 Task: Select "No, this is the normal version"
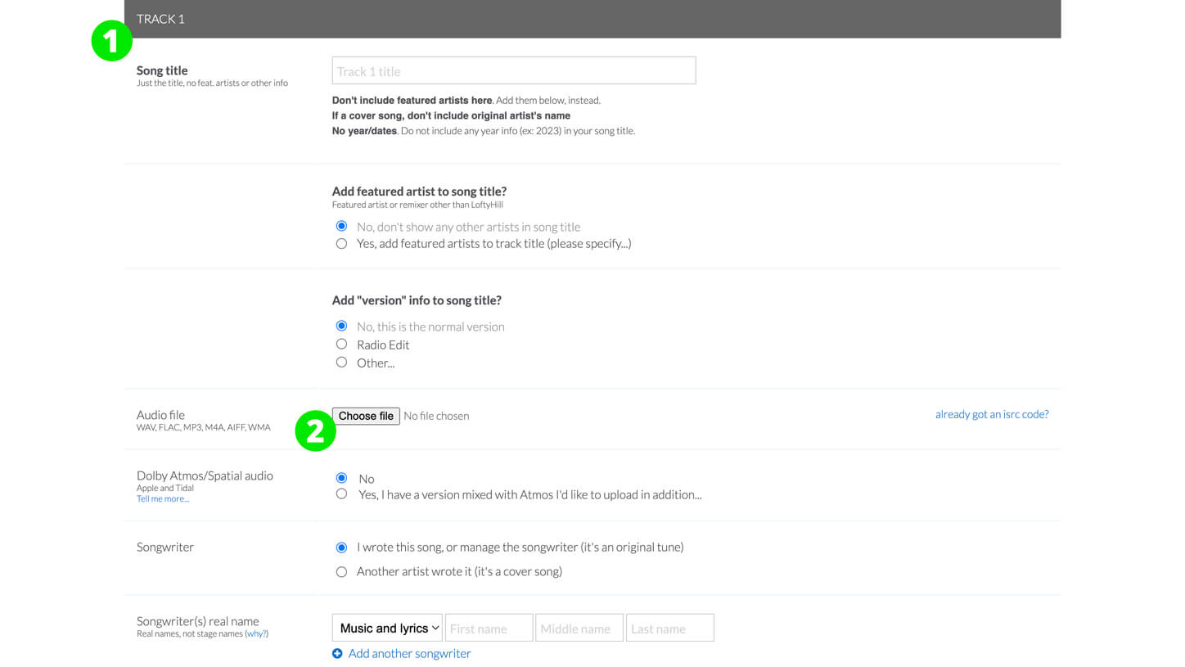tap(341, 326)
